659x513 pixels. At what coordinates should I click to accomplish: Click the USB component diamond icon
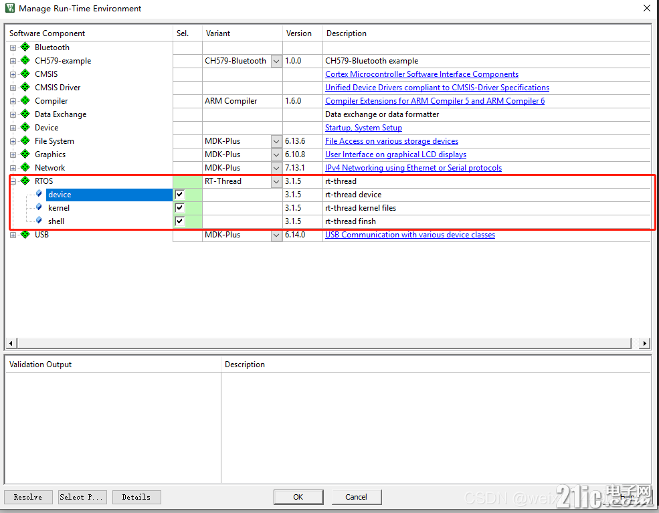coord(25,235)
